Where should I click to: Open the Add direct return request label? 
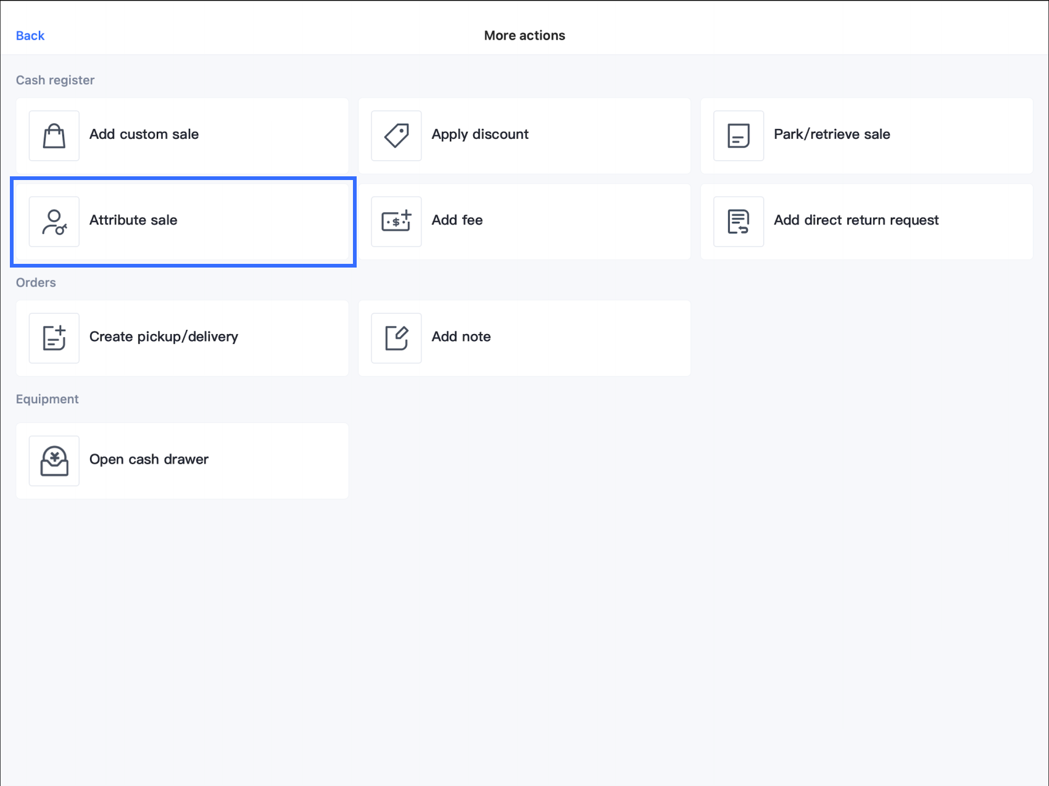[856, 220]
